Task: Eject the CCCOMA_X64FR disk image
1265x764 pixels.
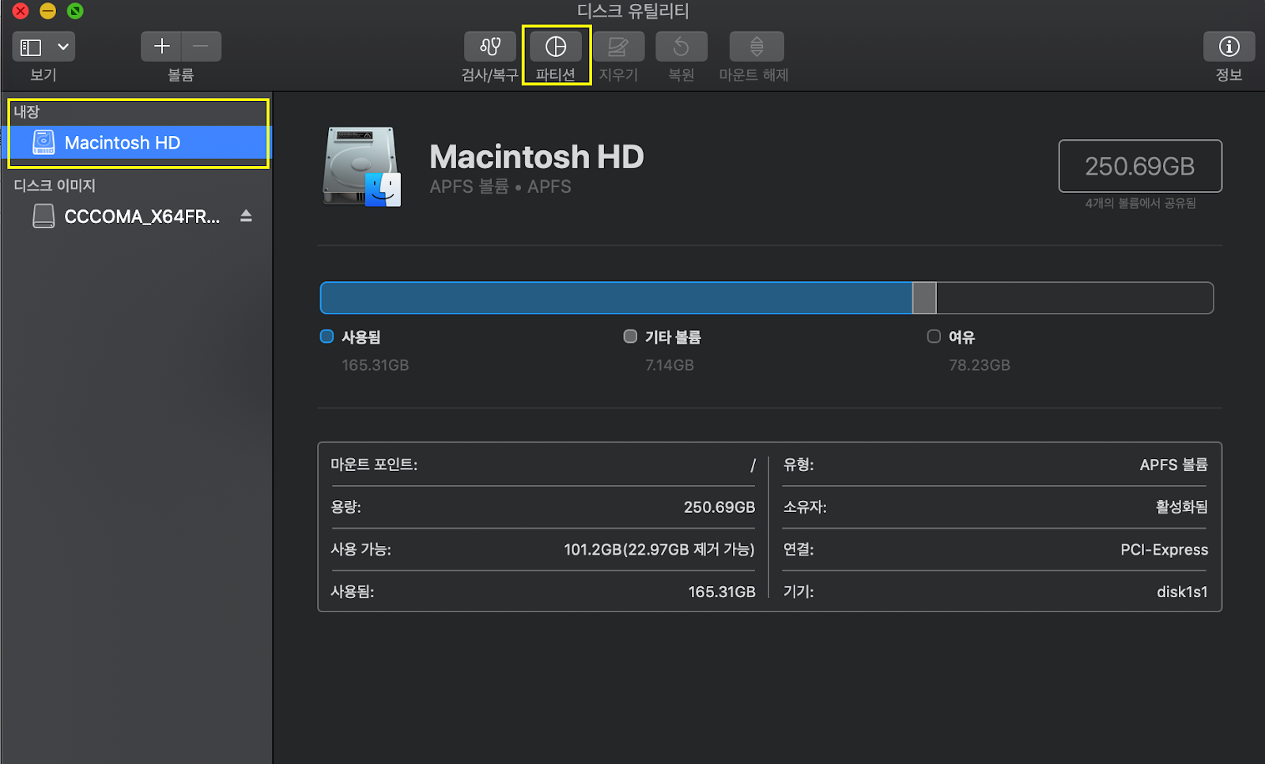Action: point(246,216)
